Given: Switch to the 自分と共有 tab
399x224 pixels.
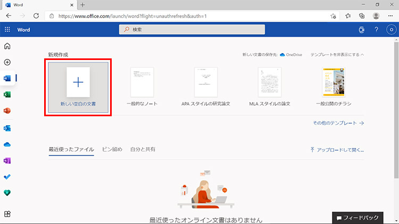Looking at the screenshot, I should pos(144,150).
